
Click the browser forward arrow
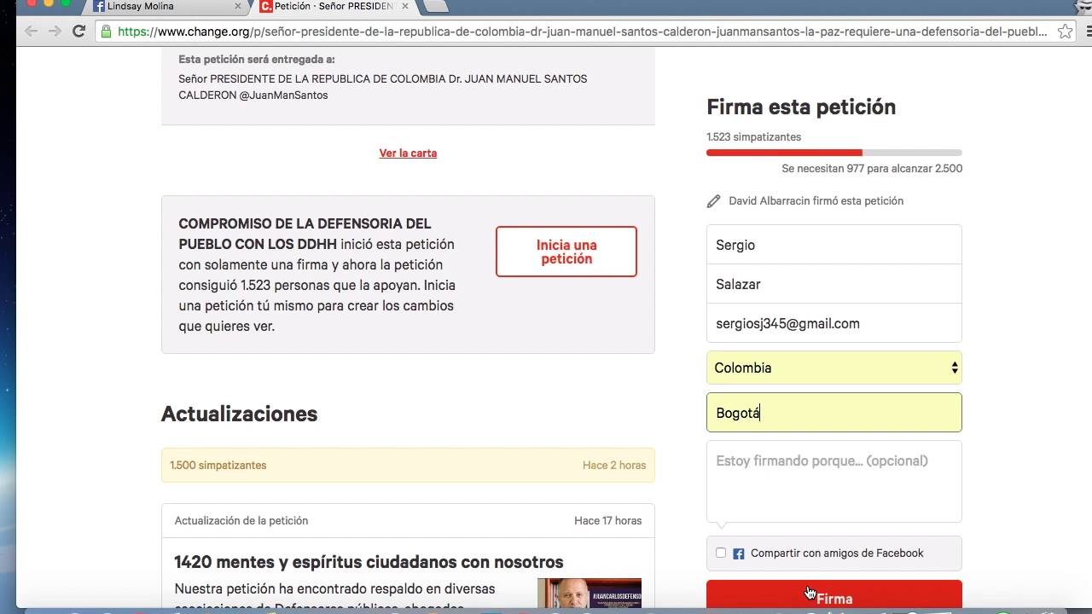(55, 32)
